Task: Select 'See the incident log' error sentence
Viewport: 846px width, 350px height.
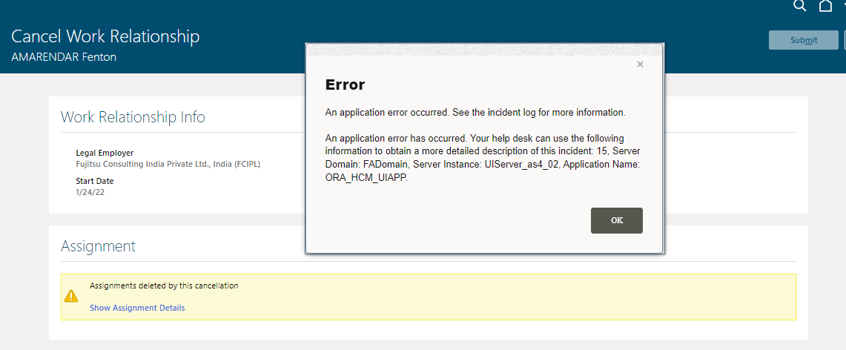Action: tap(475, 113)
